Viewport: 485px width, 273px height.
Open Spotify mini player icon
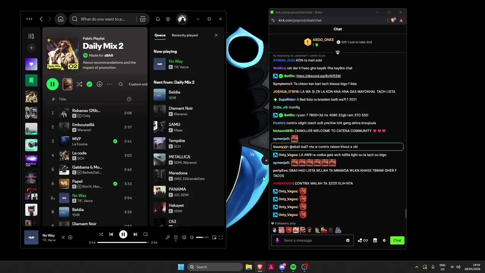(x=214, y=237)
